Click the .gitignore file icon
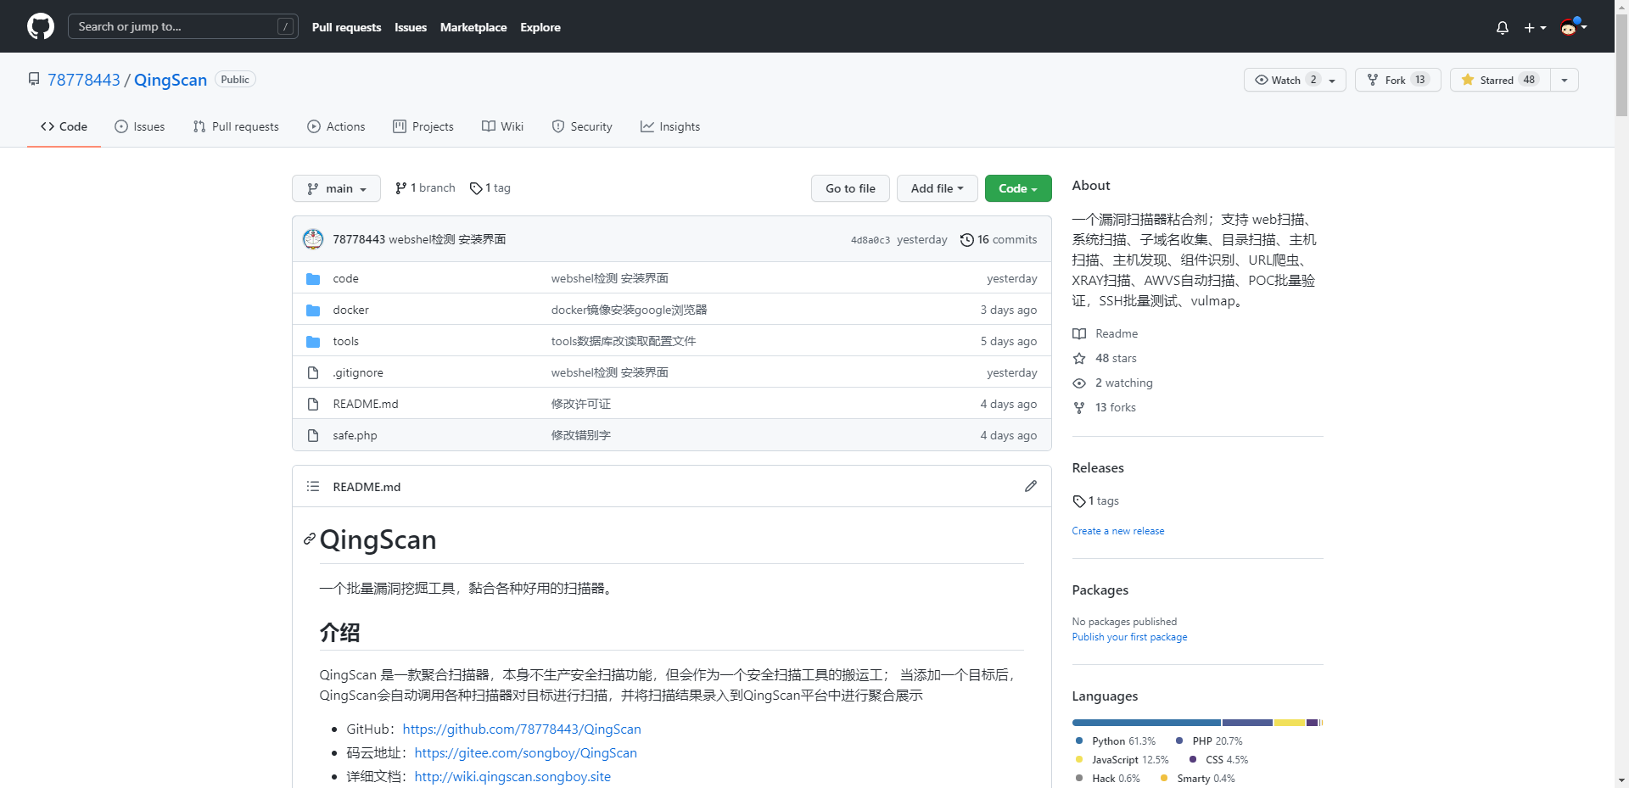1629x788 pixels. pyautogui.click(x=313, y=372)
